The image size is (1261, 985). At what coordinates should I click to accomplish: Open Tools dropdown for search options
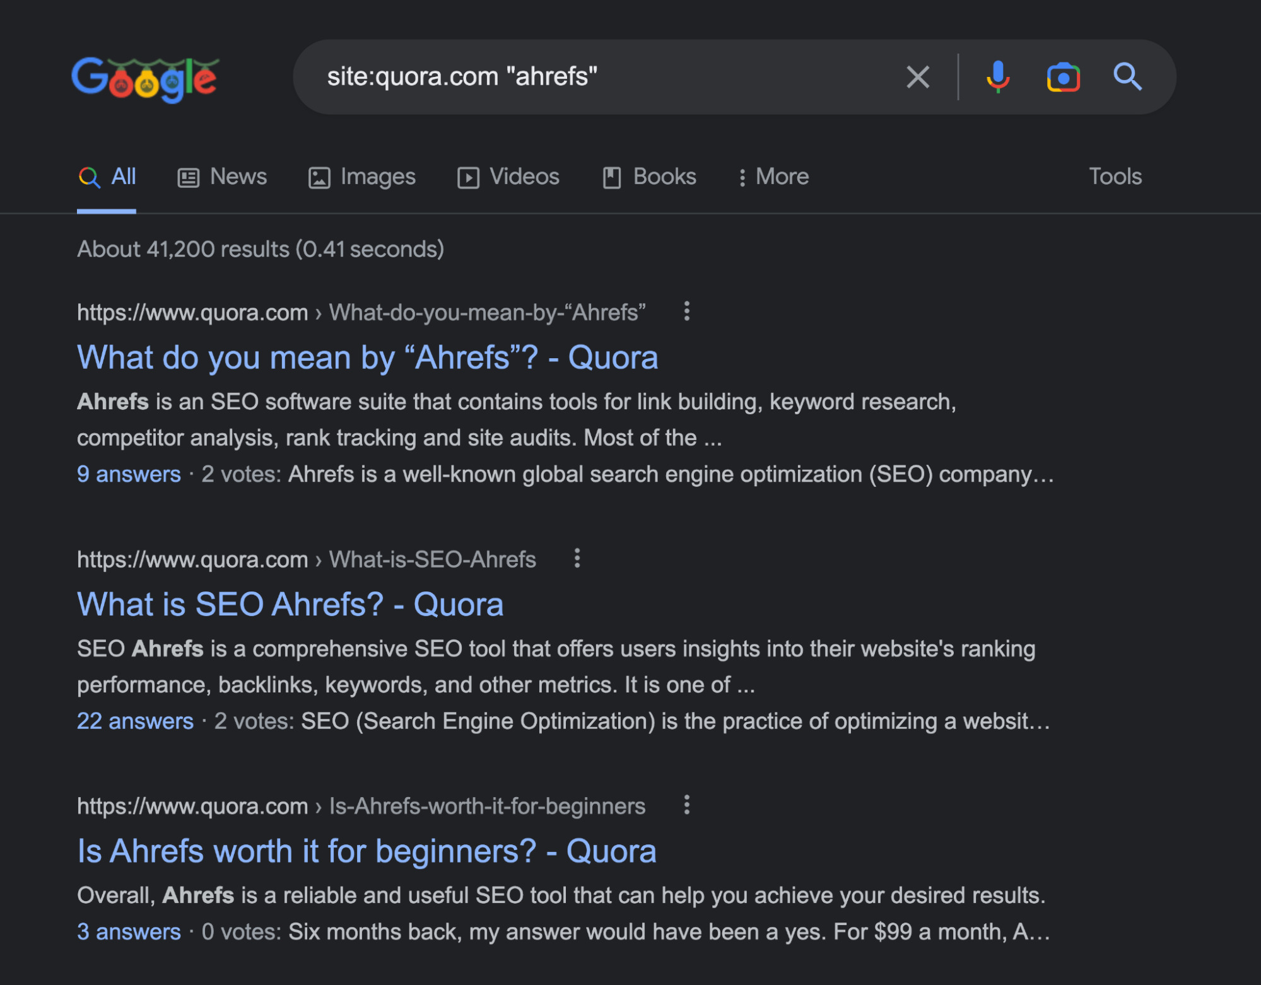(x=1116, y=176)
